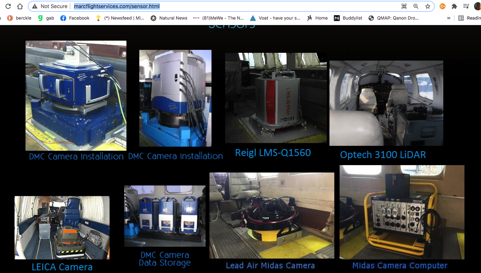The width and height of the screenshot is (481, 273).
Task: Open the Natural News bookmark
Action: (169, 18)
